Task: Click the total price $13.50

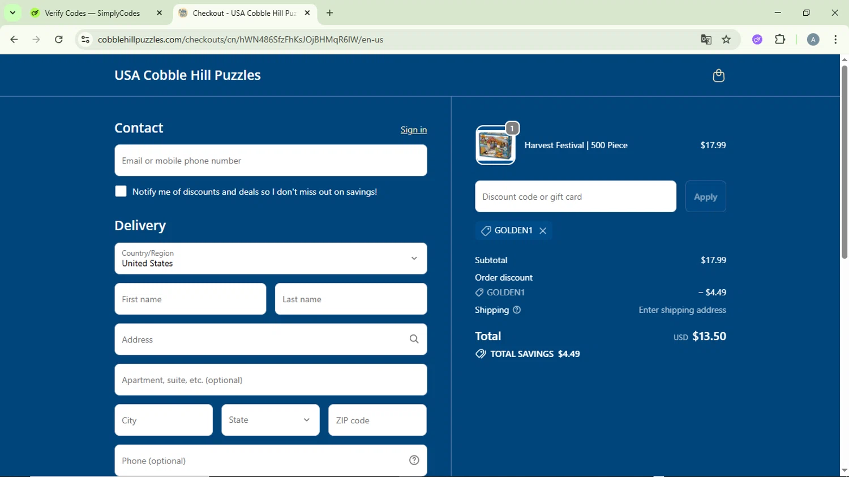Action: coord(709,336)
